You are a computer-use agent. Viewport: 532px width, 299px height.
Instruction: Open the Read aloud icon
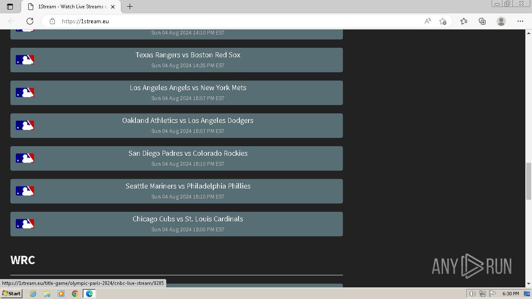428,21
